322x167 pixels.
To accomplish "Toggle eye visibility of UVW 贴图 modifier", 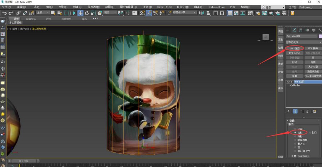I will (288, 82).
